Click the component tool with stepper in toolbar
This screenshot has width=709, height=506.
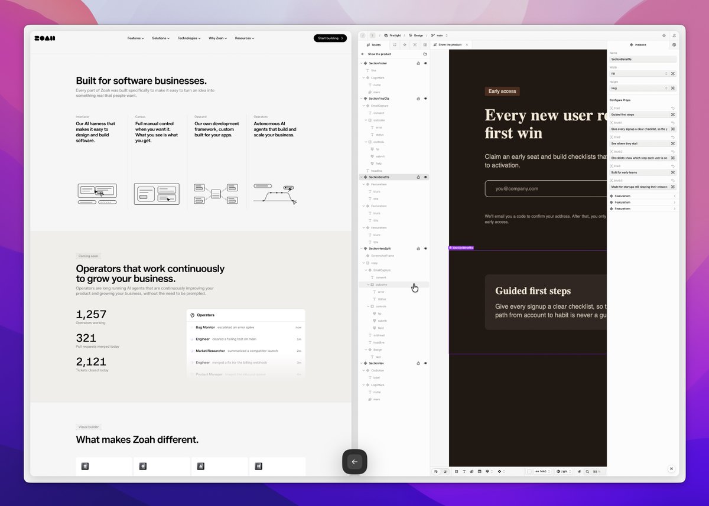502,471
